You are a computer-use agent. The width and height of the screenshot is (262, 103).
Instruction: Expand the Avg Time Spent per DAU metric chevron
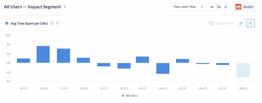coord(57,23)
